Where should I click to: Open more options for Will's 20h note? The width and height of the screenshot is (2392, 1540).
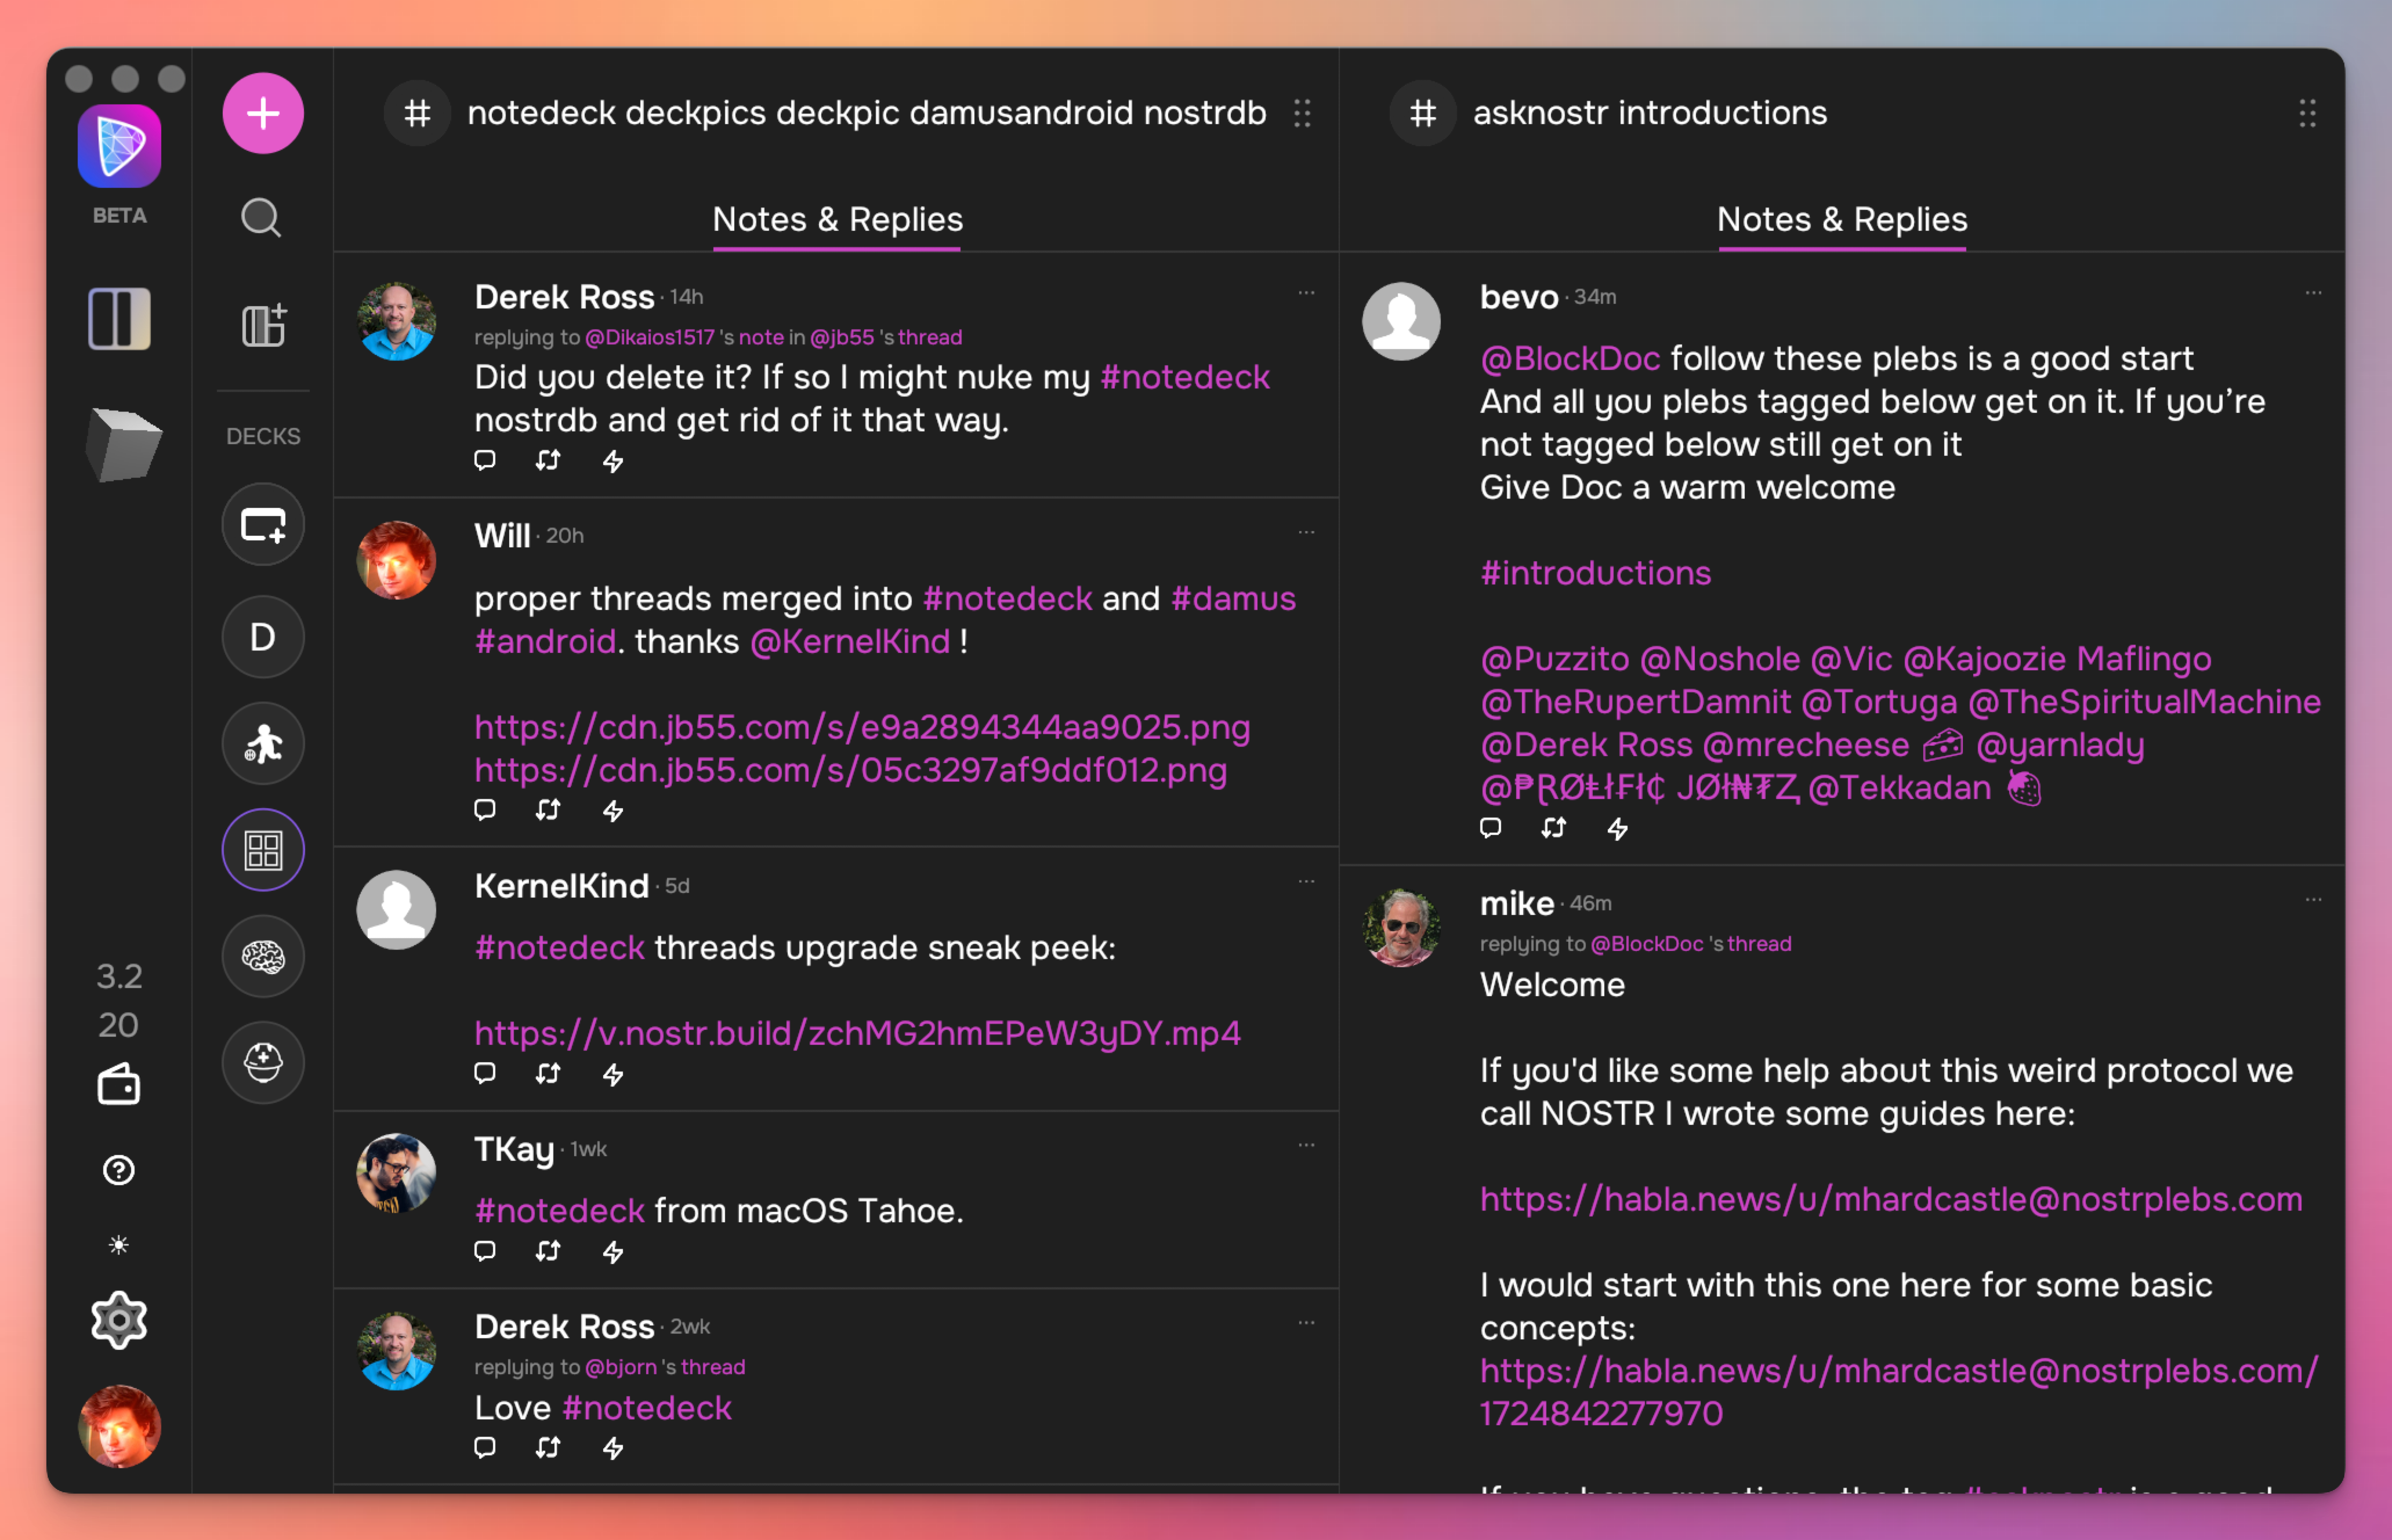tap(1307, 532)
